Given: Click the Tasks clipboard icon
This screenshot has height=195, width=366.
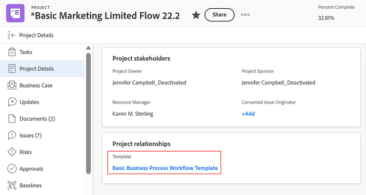Looking at the screenshot, I should (12, 52).
